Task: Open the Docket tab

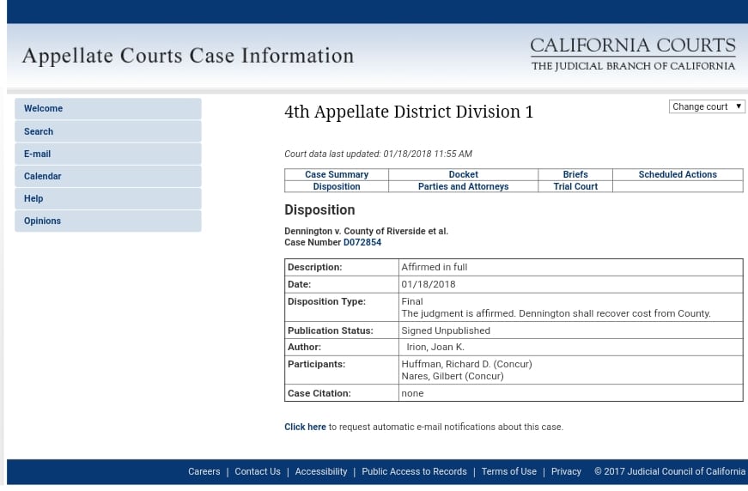Action: click(463, 174)
